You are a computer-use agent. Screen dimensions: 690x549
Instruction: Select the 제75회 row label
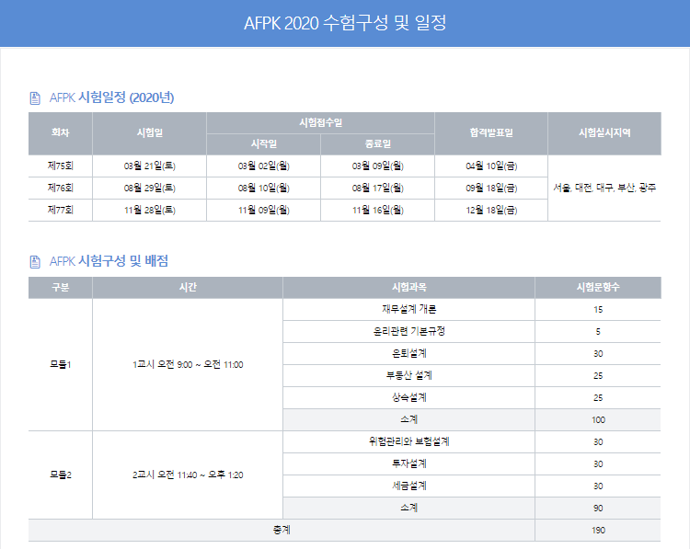click(61, 166)
